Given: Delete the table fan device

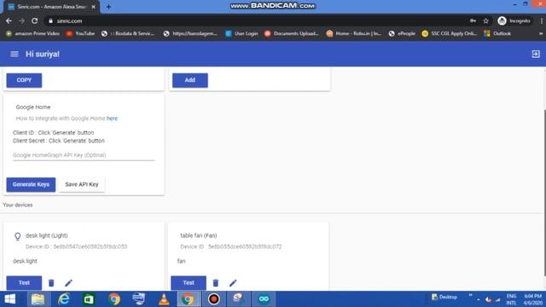Looking at the screenshot, I should pyautogui.click(x=216, y=283).
